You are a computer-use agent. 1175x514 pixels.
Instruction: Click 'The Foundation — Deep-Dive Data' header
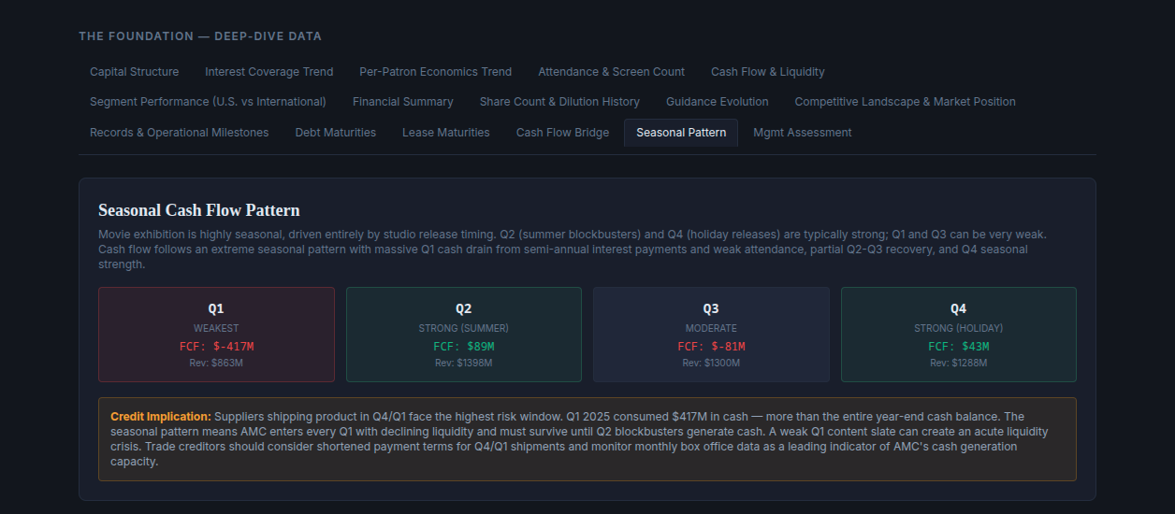coord(200,36)
